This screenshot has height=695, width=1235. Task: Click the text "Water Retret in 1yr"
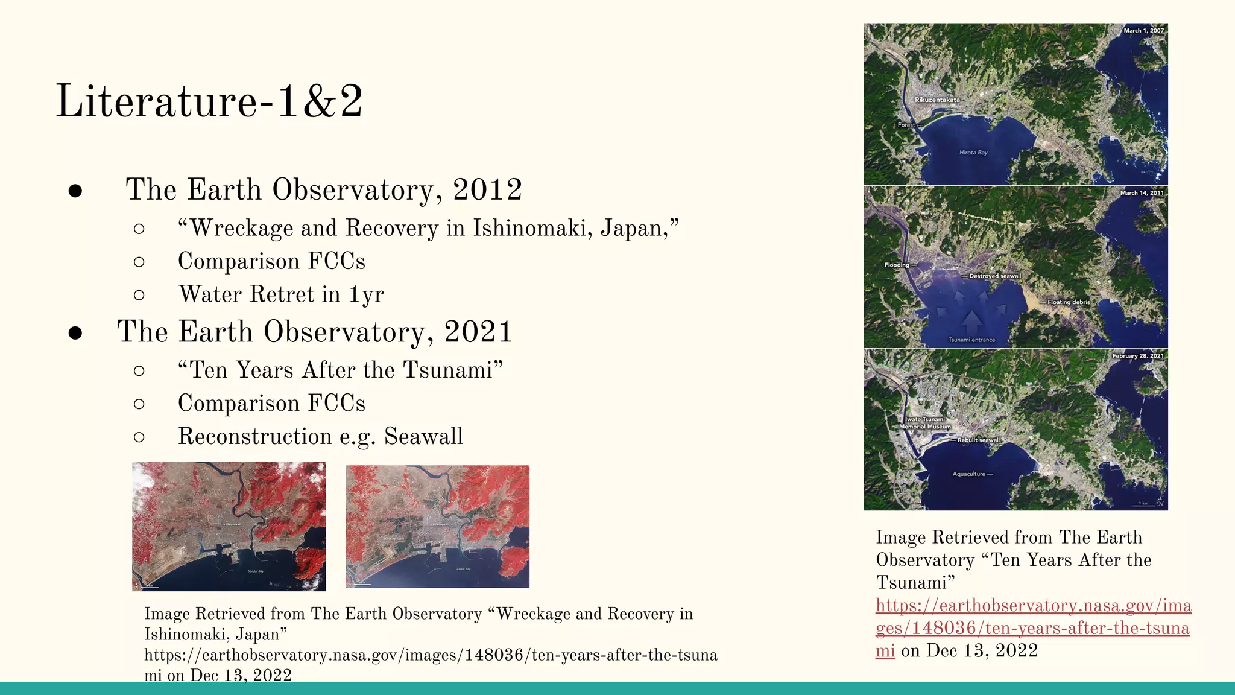click(281, 294)
